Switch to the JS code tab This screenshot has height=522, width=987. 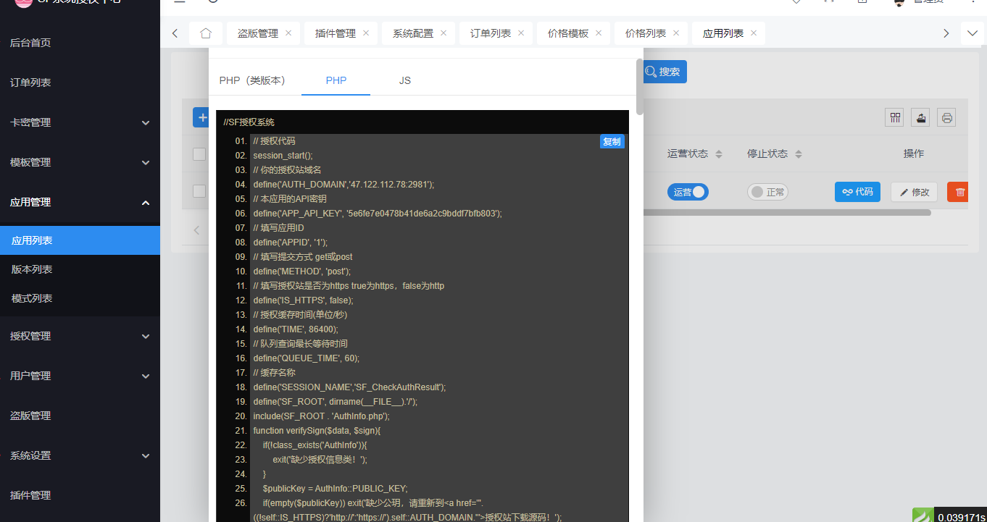tap(405, 80)
